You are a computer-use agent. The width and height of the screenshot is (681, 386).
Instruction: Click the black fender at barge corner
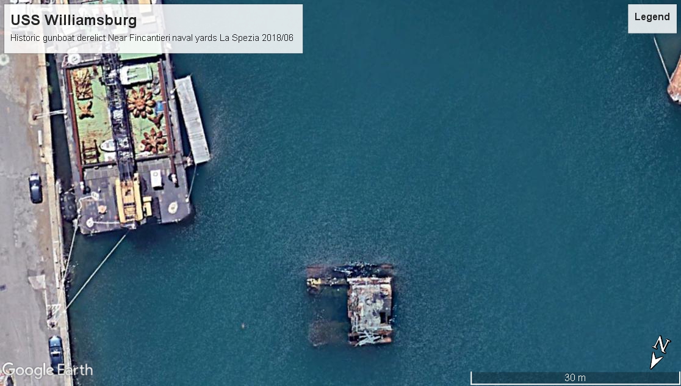coord(68,206)
